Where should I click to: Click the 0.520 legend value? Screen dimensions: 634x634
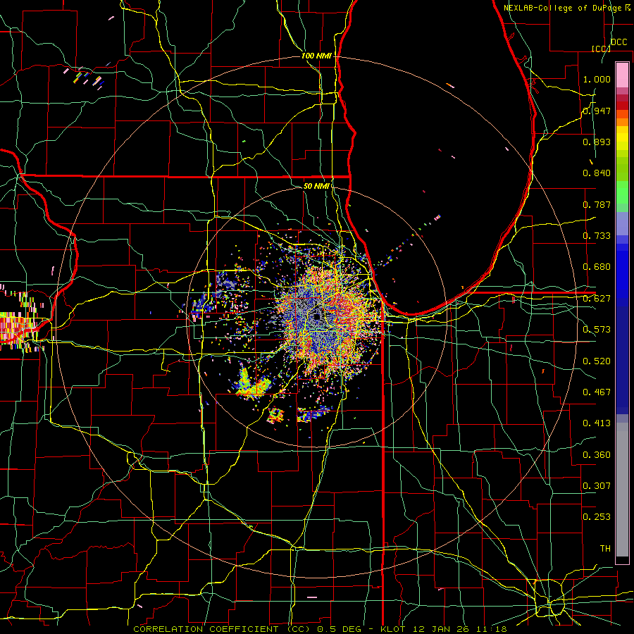click(597, 361)
